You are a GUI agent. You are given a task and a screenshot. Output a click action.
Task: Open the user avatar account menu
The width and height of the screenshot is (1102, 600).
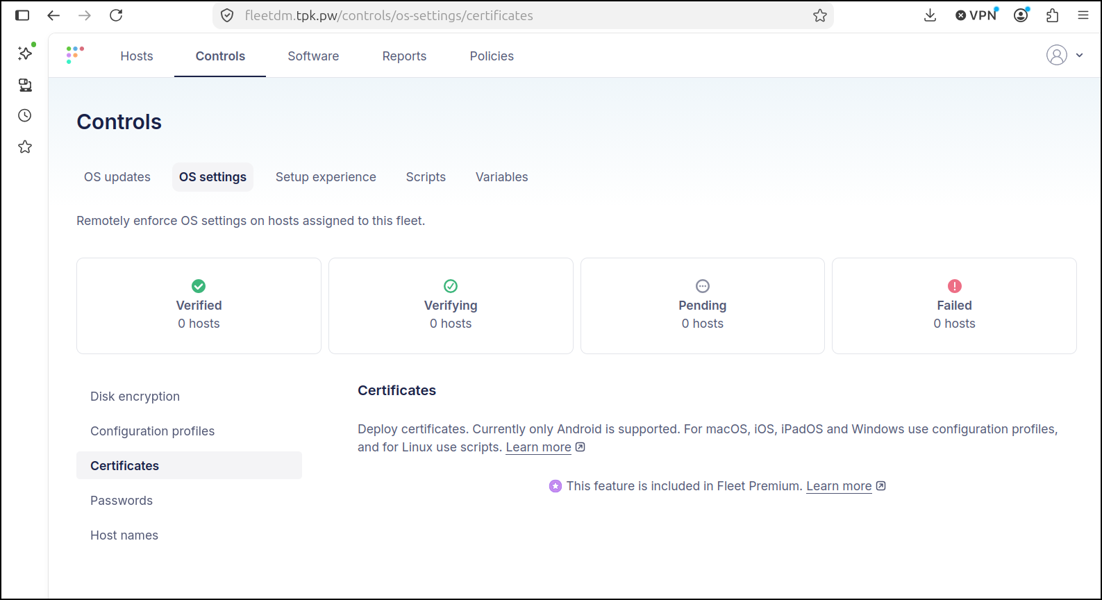pos(1056,55)
